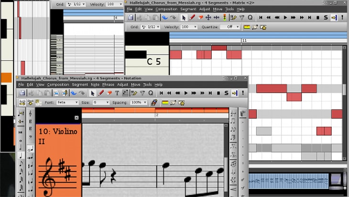Image resolution: width=349 pixels, height=197 pixels.
Task: Select the resize tool in Matrix window
Action: tap(217, 17)
